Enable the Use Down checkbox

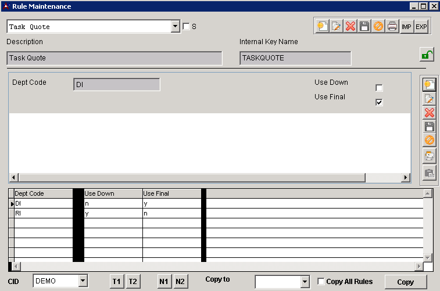[x=380, y=88]
